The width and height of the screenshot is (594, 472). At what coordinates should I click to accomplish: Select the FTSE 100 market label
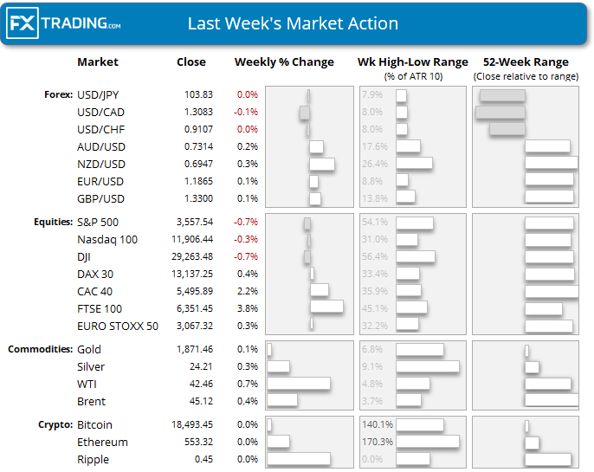pos(100,308)
